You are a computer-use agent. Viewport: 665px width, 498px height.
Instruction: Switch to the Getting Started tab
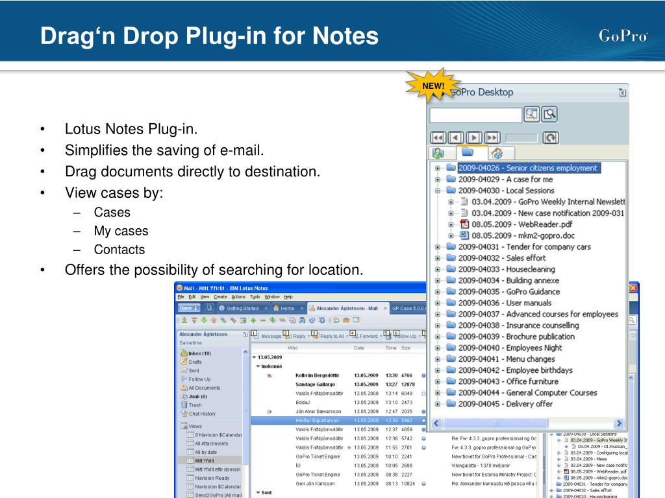pyautogui.click(x=243, y=308)
